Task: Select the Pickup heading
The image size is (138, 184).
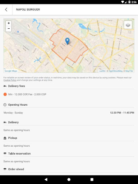Action: coord(13,138)
